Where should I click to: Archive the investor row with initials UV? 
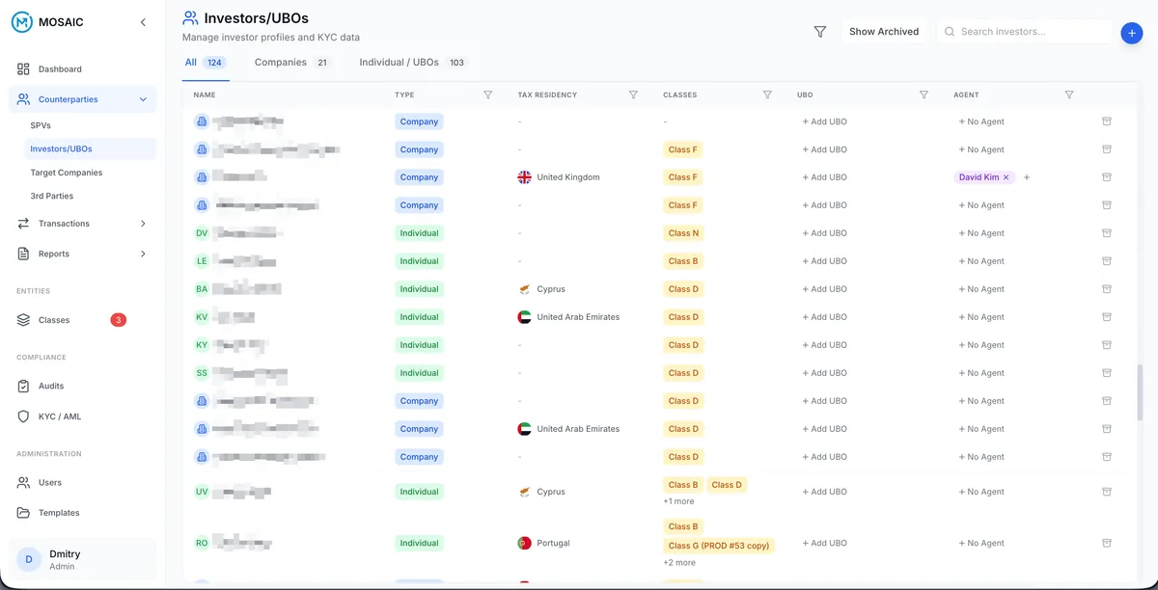click(1107, 492)
